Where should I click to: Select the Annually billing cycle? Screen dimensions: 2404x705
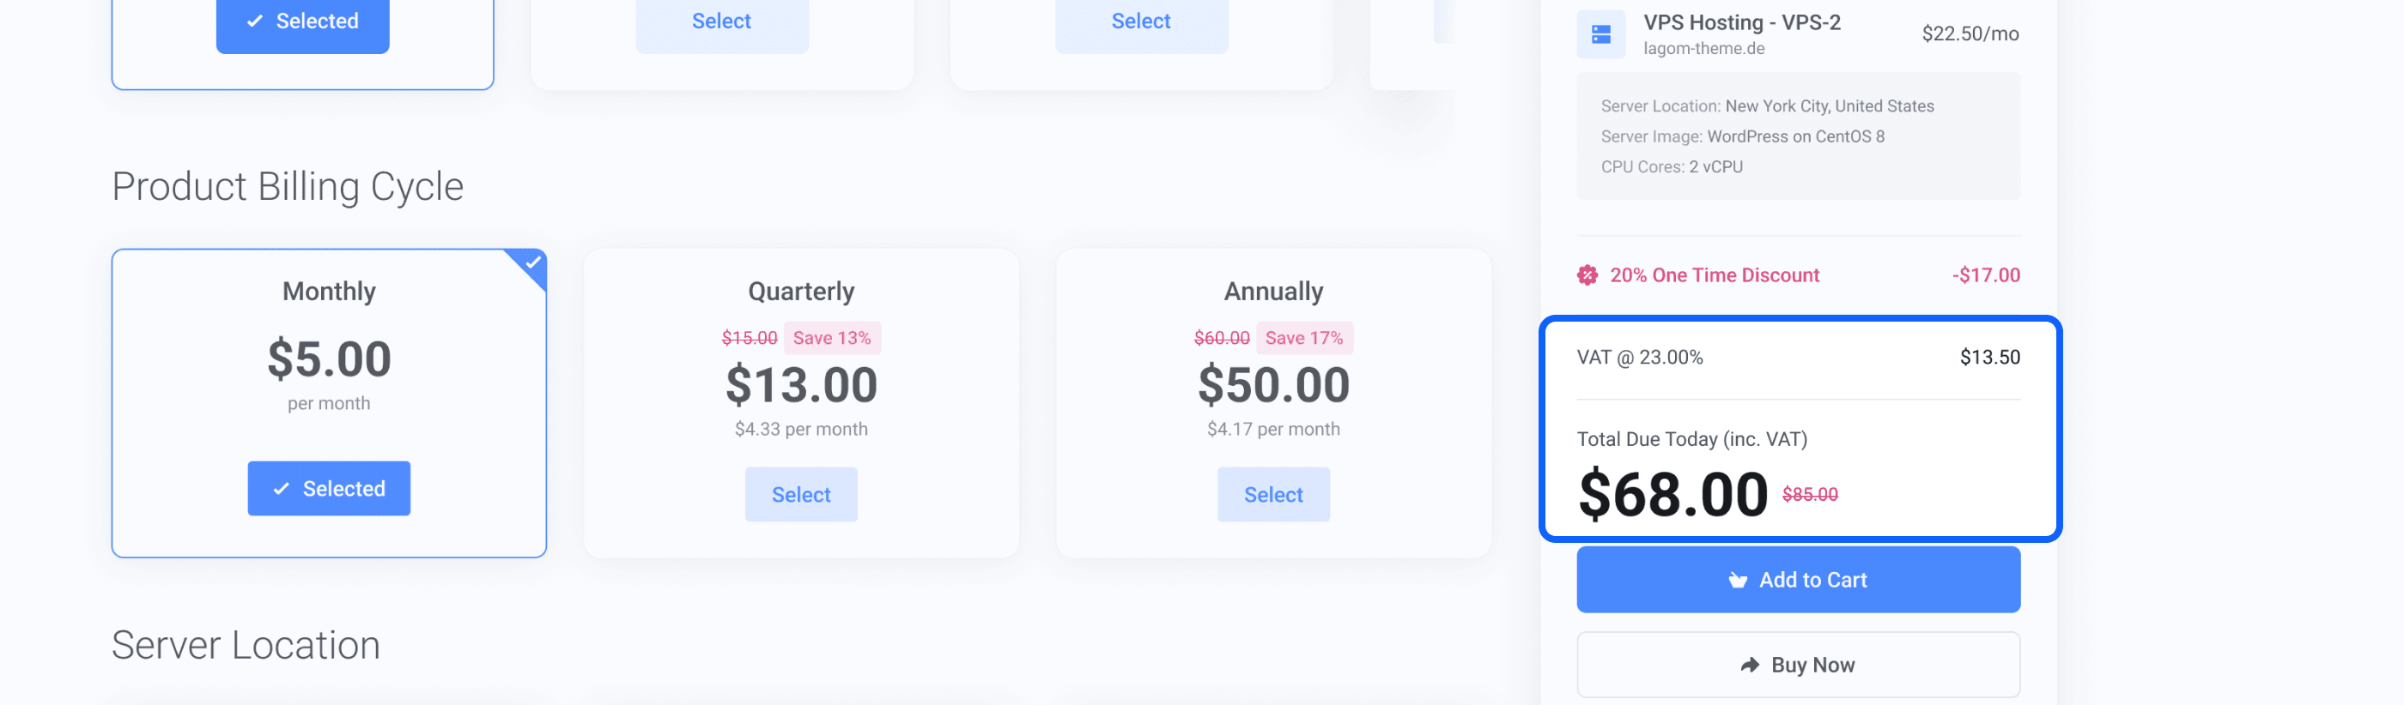coord(1273,494)
